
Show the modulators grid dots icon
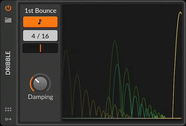click(8, 109)
